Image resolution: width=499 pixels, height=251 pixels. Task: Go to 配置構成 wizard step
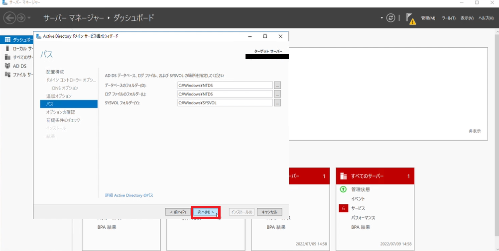pyautogui.click(x=55, y=72)
